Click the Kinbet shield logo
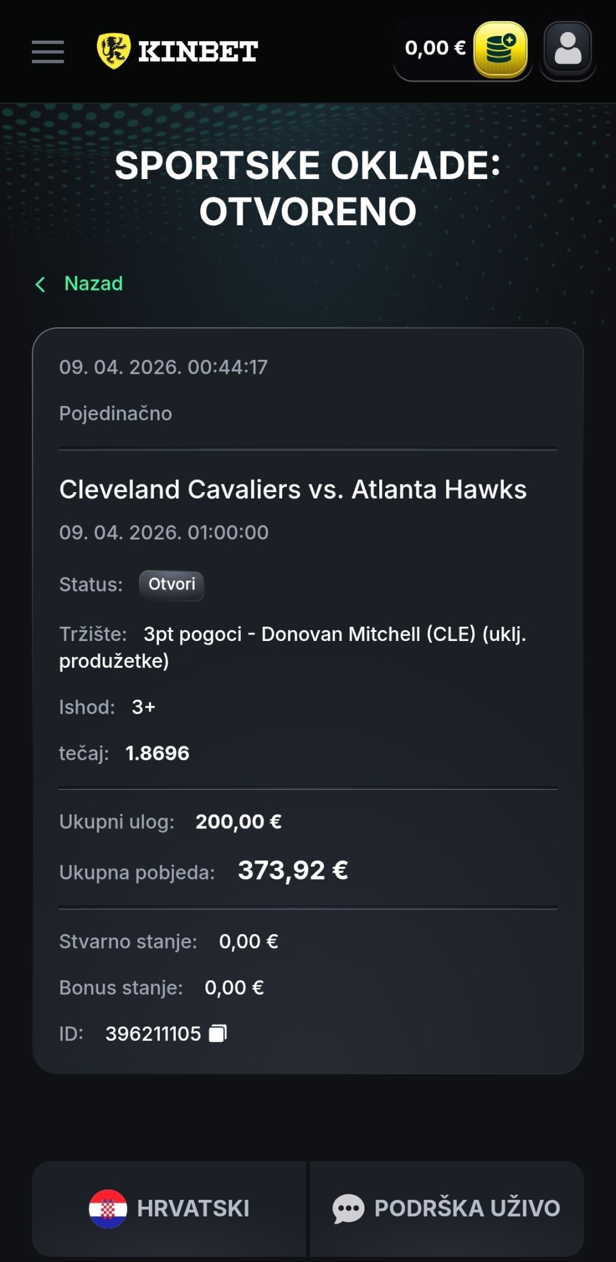Screen dimensions: 616x1262 pyautogui.click(x=114, y=51)
